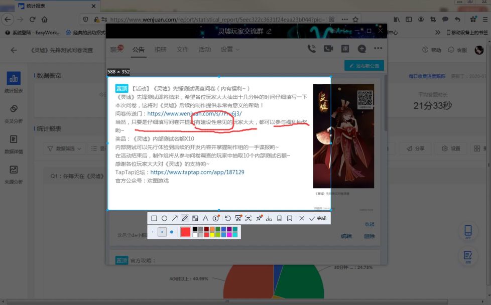
Task: Save screenshot with download icon
Action: 269,218
